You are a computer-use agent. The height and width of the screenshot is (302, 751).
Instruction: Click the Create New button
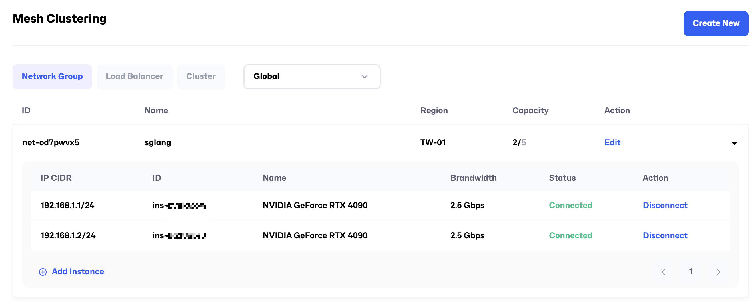[x=716, y=23]
